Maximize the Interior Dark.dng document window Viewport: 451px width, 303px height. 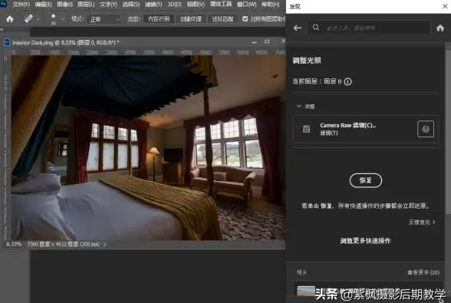tap(267, 41)
